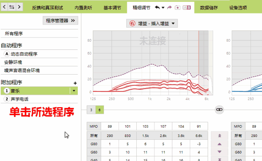Add an additional program with plus icon
This screenshot has width=262, height=161.
[x=75, y=83]
